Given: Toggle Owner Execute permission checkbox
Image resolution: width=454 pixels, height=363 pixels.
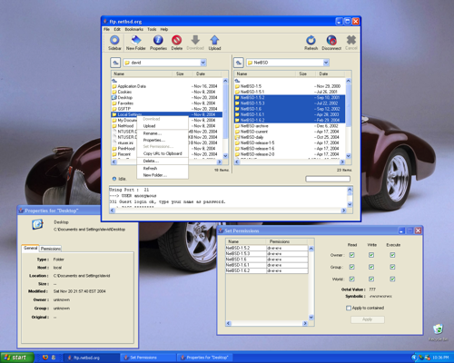Looking at the screenshot, I should tap(392, 255).
